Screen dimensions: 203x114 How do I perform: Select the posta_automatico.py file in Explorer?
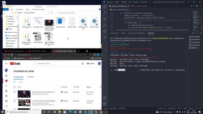click(83, 22)
